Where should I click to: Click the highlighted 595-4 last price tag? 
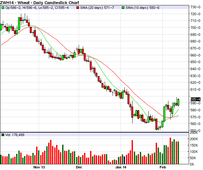[x=195, y=99]
